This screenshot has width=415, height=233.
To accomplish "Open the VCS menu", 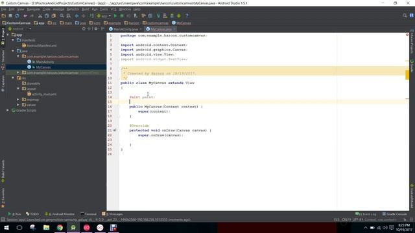I will [113, 9].
